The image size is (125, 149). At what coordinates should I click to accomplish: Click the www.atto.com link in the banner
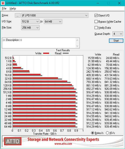point(63,144)
